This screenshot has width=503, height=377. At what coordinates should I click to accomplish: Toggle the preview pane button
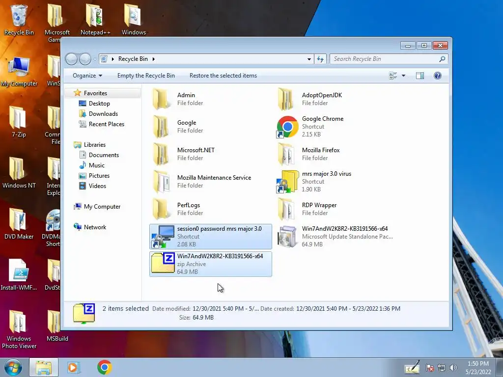[x=420, y=76]
